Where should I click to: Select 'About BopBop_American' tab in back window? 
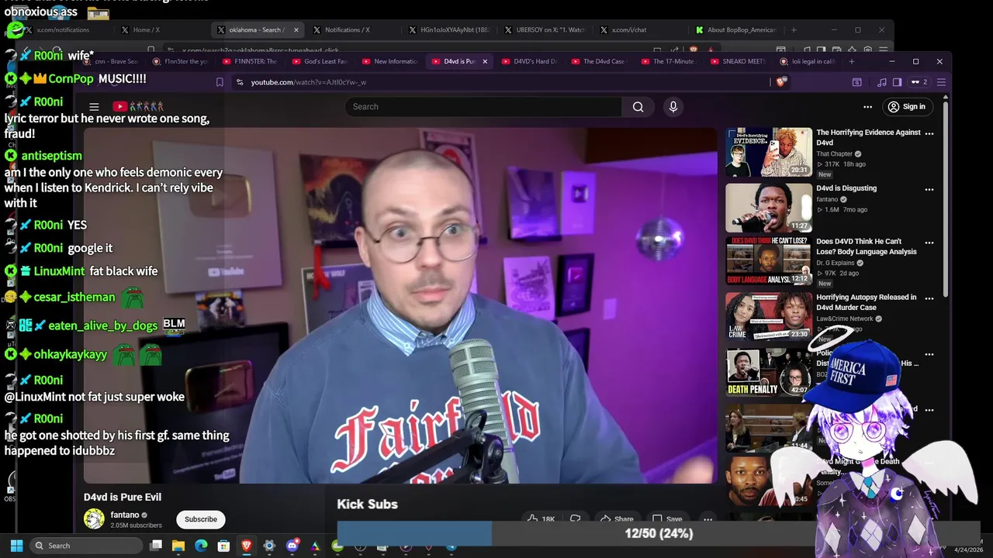tap(735, 30)
